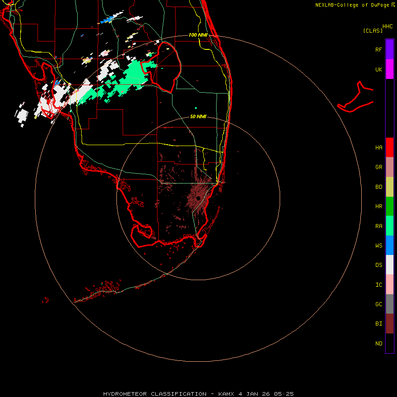
Task: Click the GC gray legend swatch
Action: click(x=390, y=304)
